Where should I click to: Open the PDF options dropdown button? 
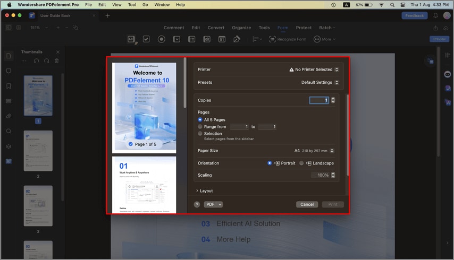[213, 204]
